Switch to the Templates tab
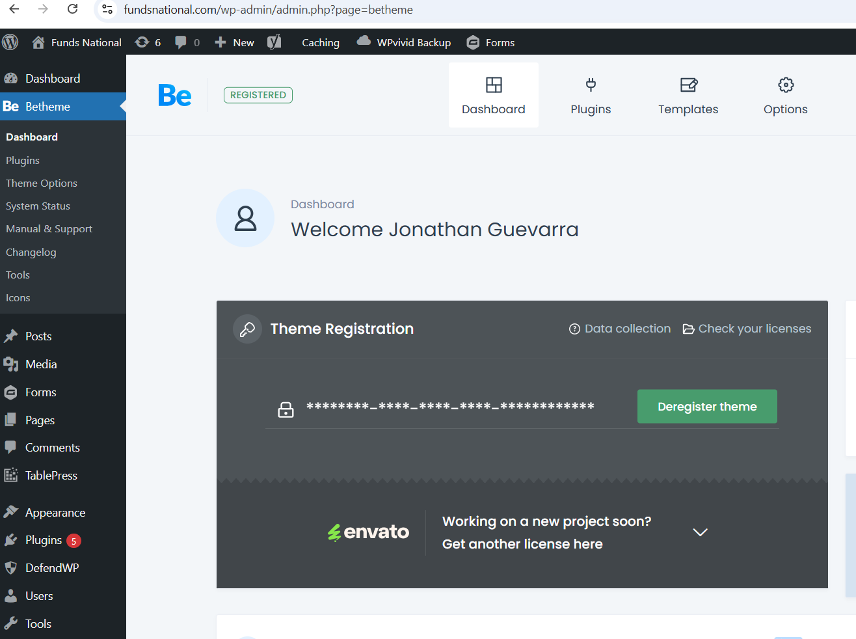The height and width of the screenshot is (639, 856). pyautogui.click(x=688, y=95)
